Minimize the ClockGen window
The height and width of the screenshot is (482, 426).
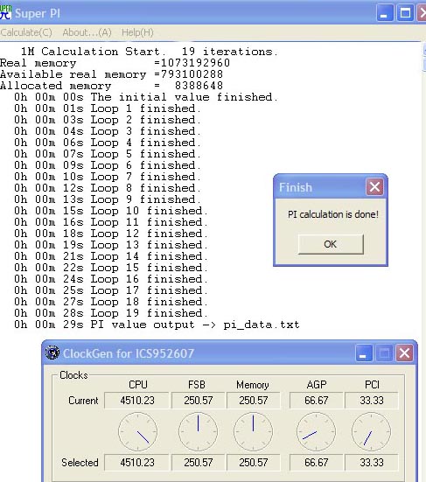click(364, 353)
